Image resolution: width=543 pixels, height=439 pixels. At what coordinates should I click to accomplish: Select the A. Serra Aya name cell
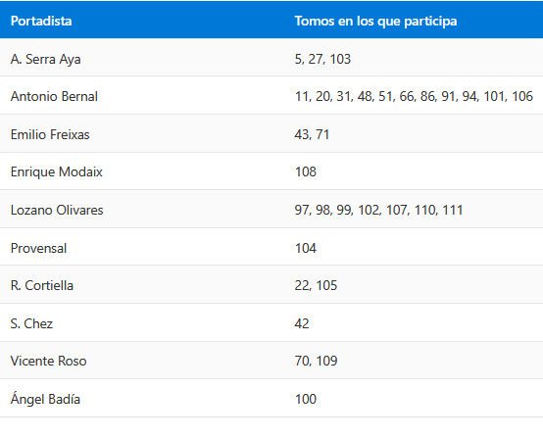46,59
